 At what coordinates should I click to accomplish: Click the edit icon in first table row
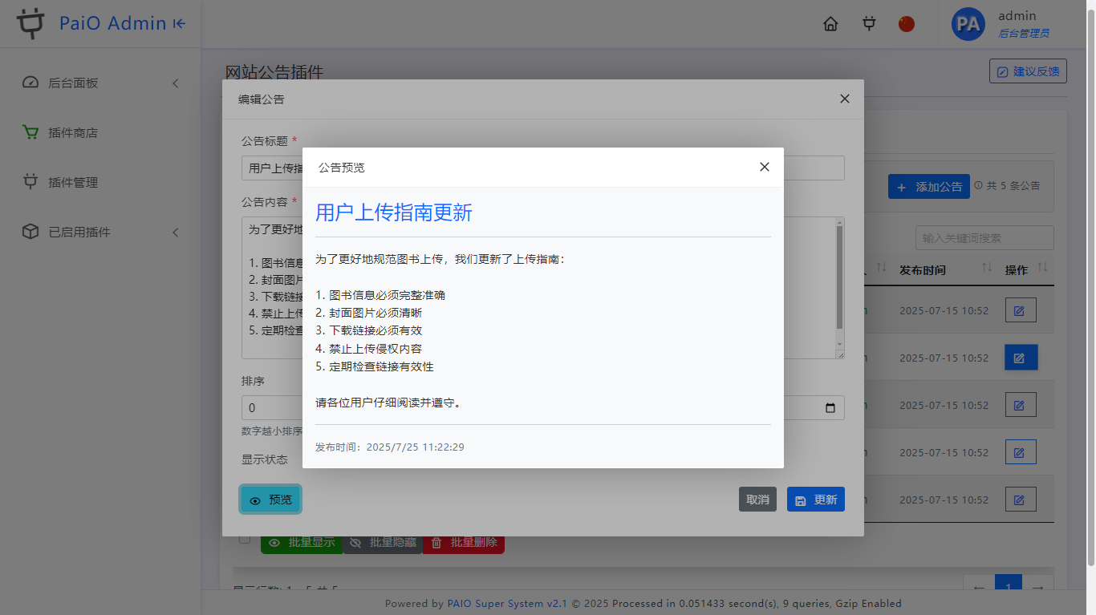pyautogui.click(x=1021, y=310)
